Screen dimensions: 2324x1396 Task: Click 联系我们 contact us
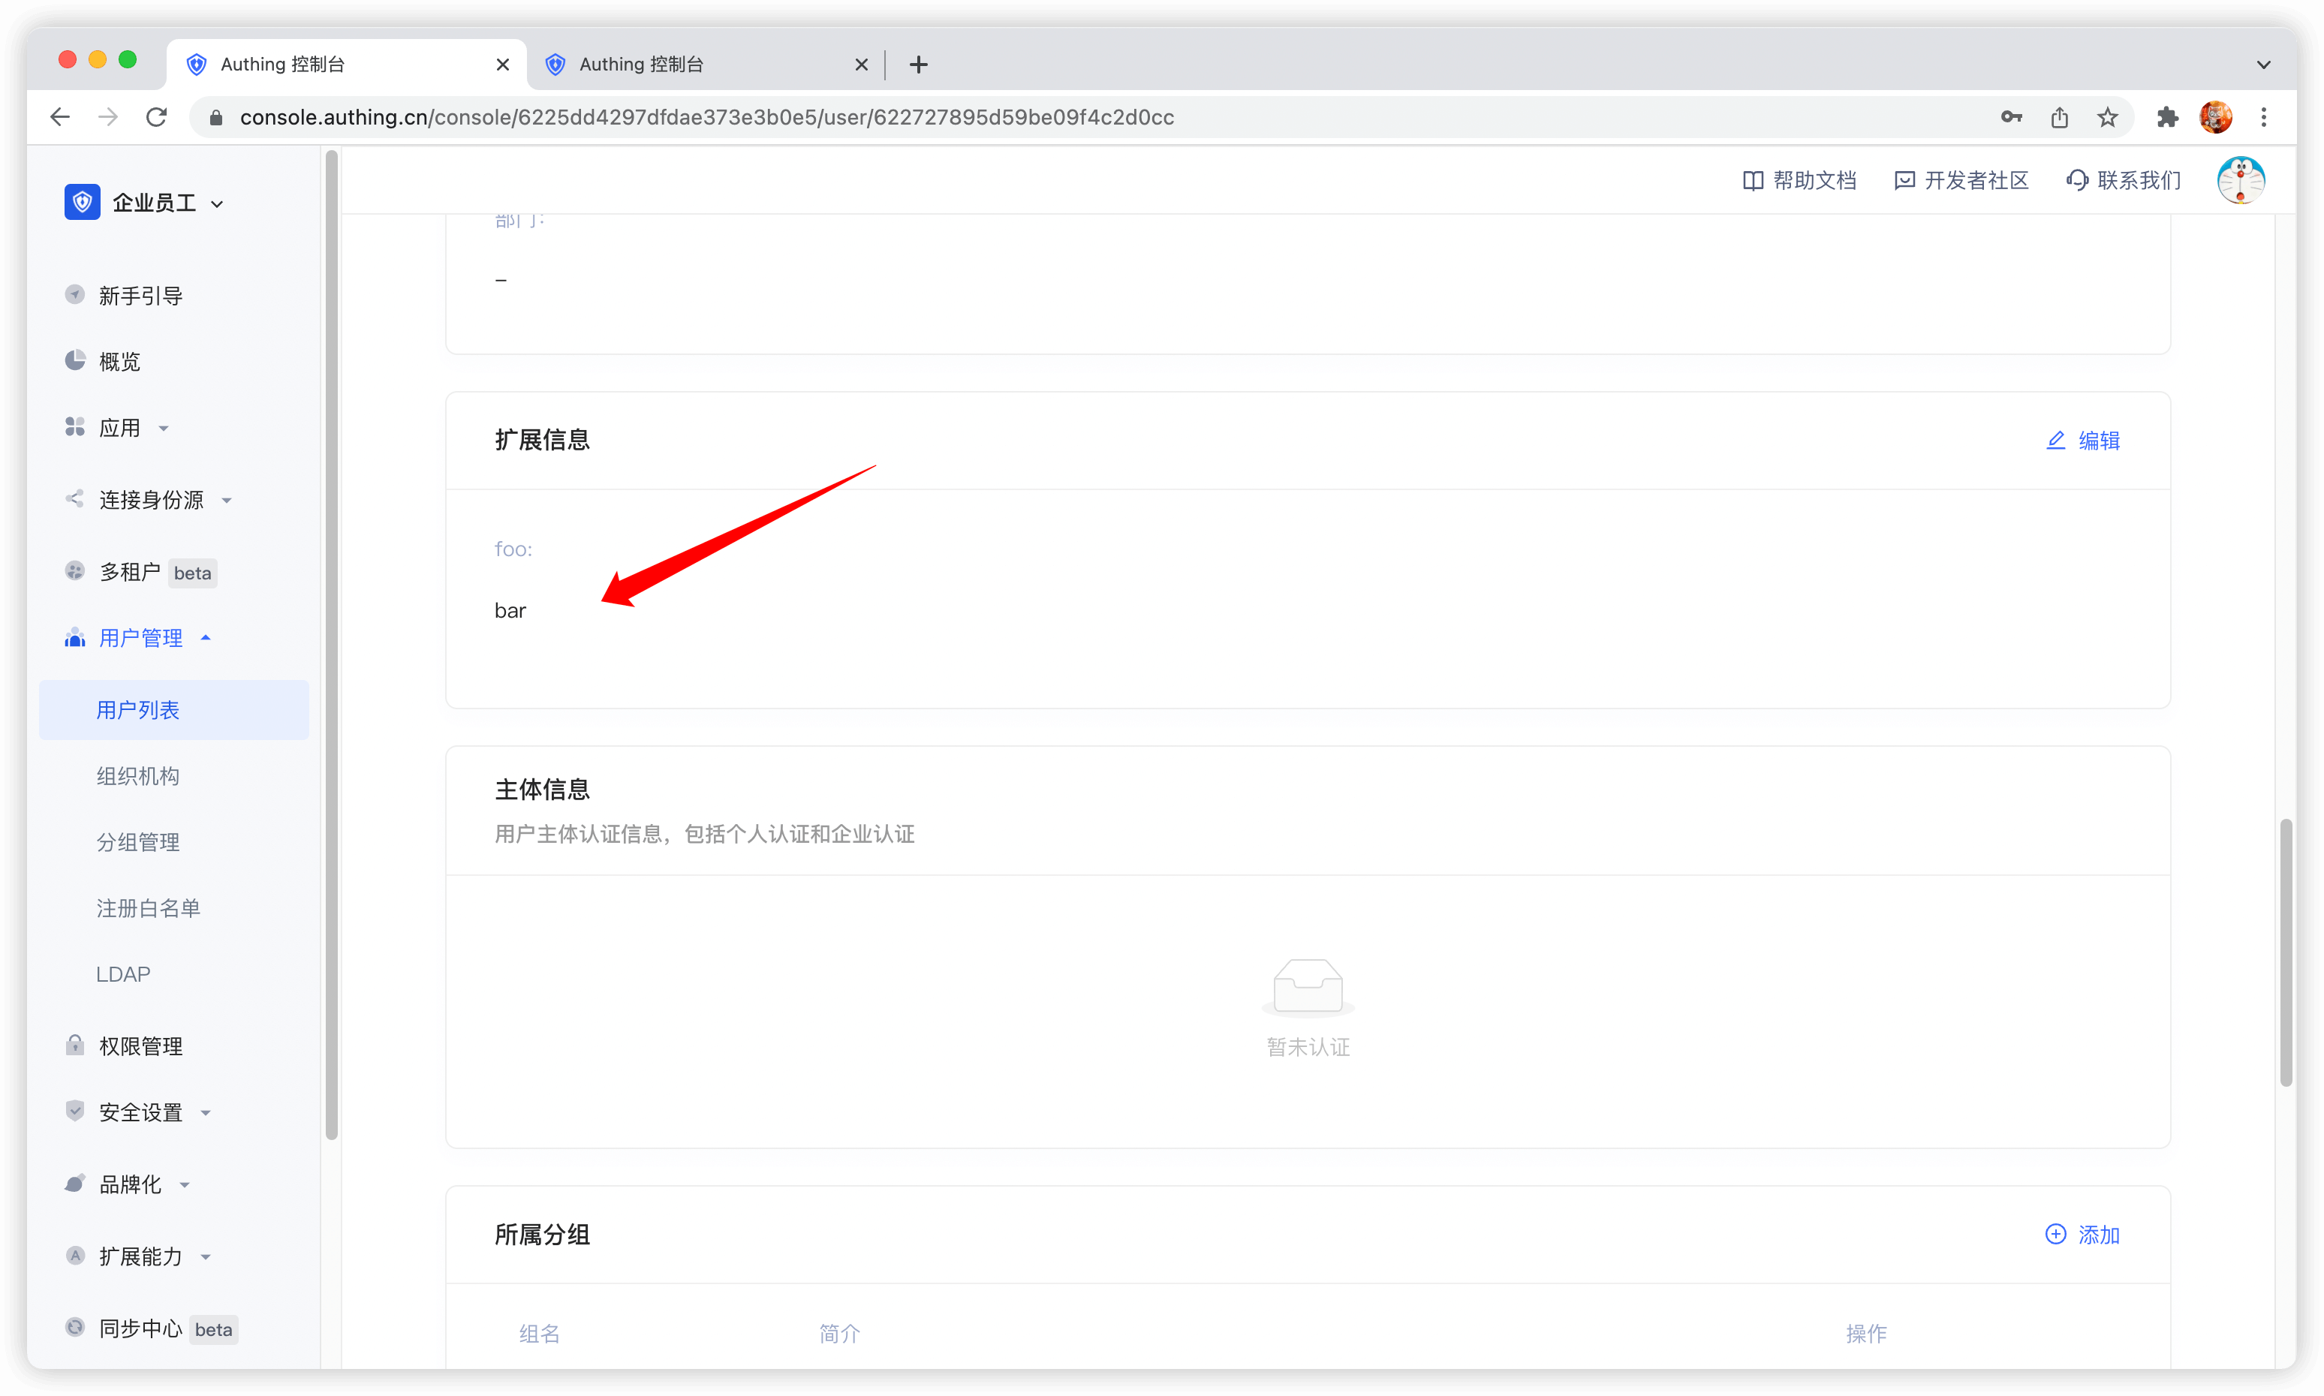[2124, 179]
